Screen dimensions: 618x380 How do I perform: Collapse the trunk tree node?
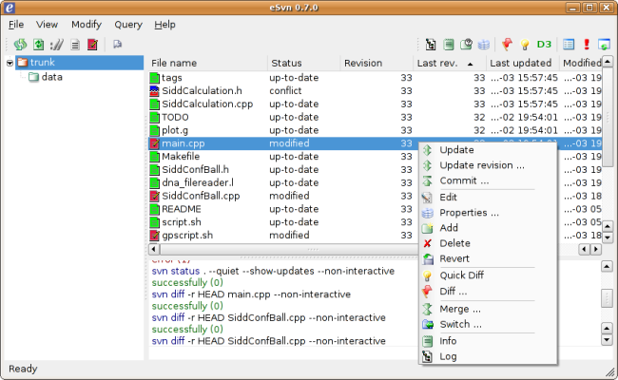(x=10, y=63)
